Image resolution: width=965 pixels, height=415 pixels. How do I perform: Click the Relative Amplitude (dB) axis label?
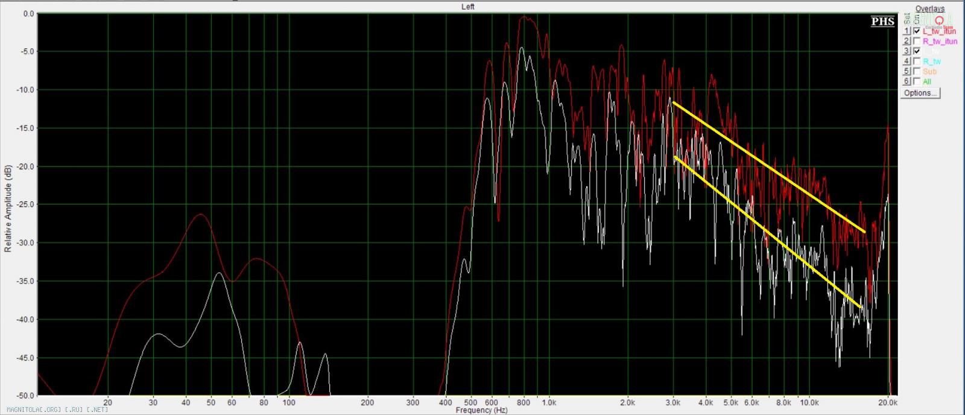pyautogui.click(x=8, y=208)
